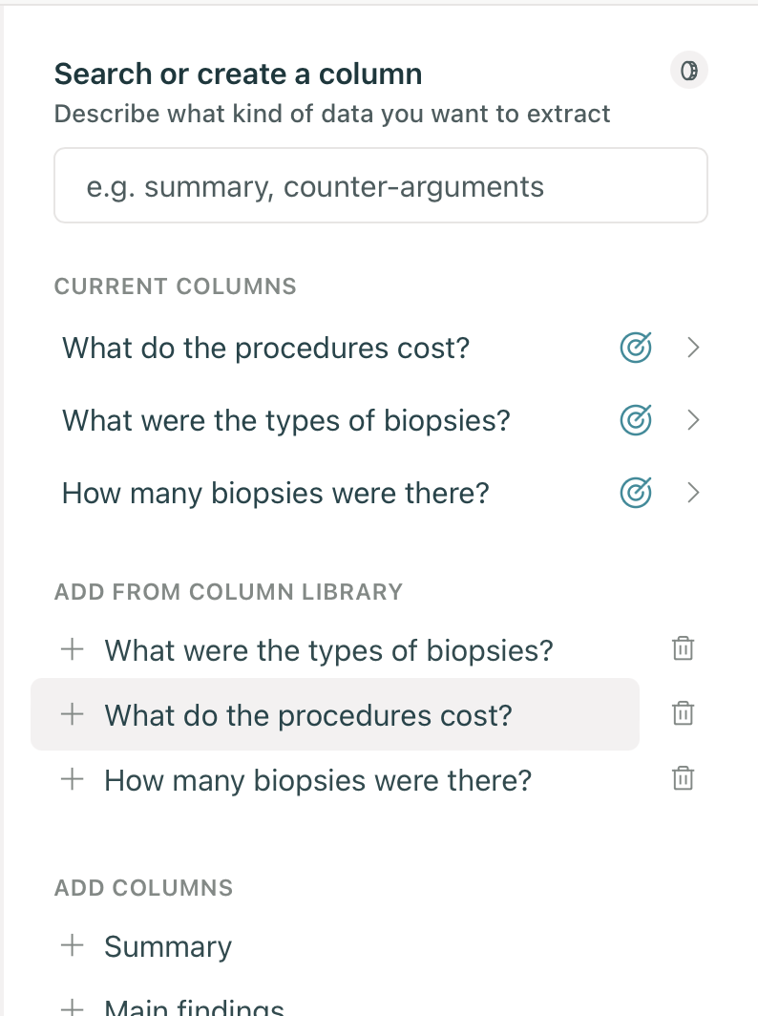Click the trash icon beside how many biopsies entry
Screen dimensions: 758x1016
[x=682, y=777]
